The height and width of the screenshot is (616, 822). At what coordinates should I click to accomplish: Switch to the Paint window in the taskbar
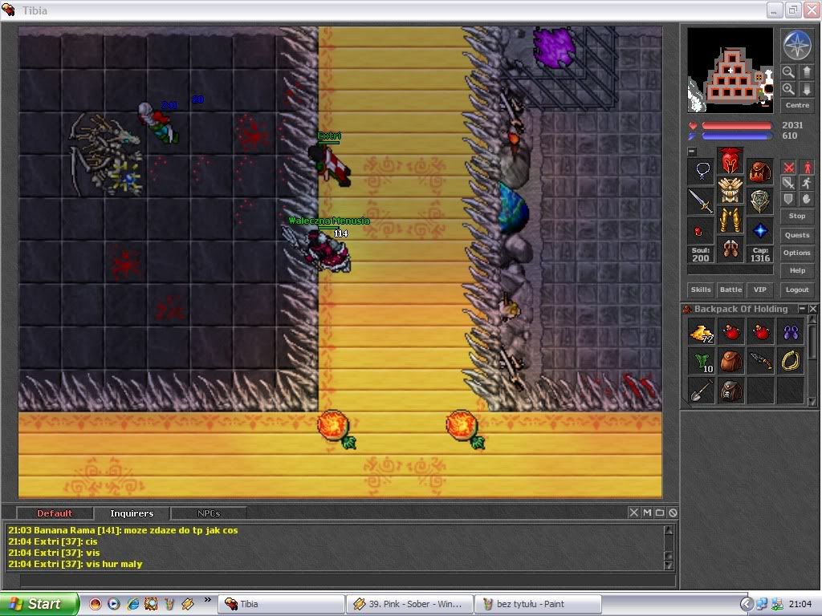click(x=538, y=604)
